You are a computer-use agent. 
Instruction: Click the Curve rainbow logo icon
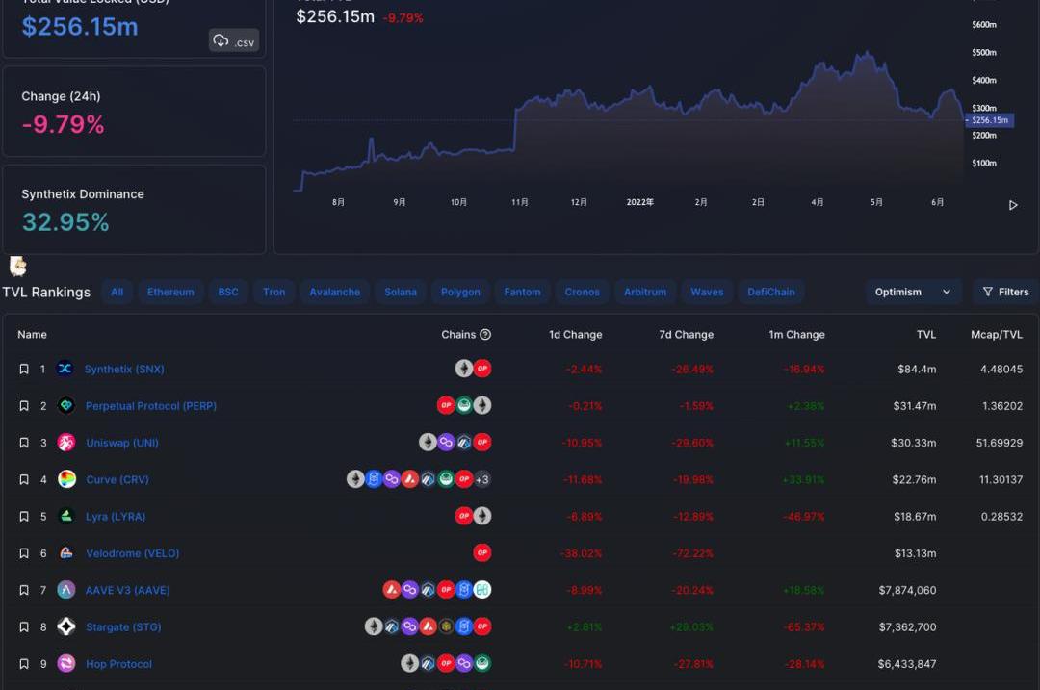point(66,479)
